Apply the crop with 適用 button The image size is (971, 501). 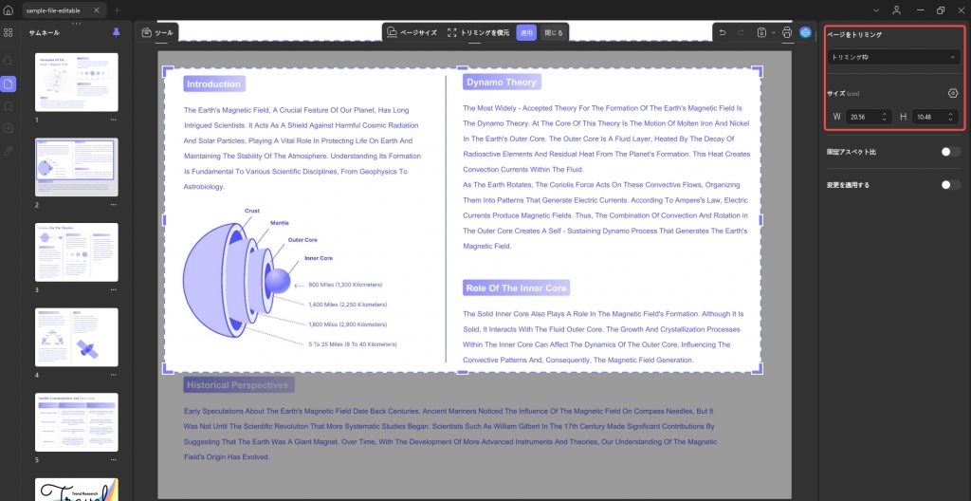pyautogui.click(x=526, y=33)
